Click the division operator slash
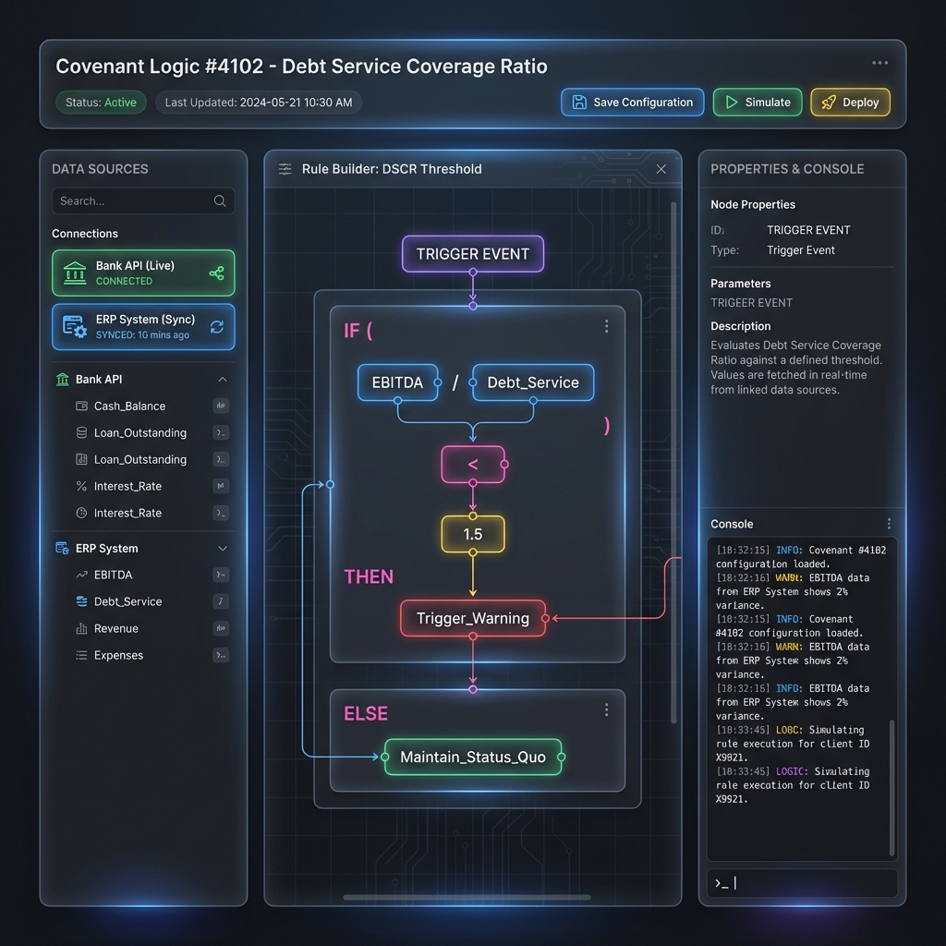This screenshot has width=946, height=946. 455,382
